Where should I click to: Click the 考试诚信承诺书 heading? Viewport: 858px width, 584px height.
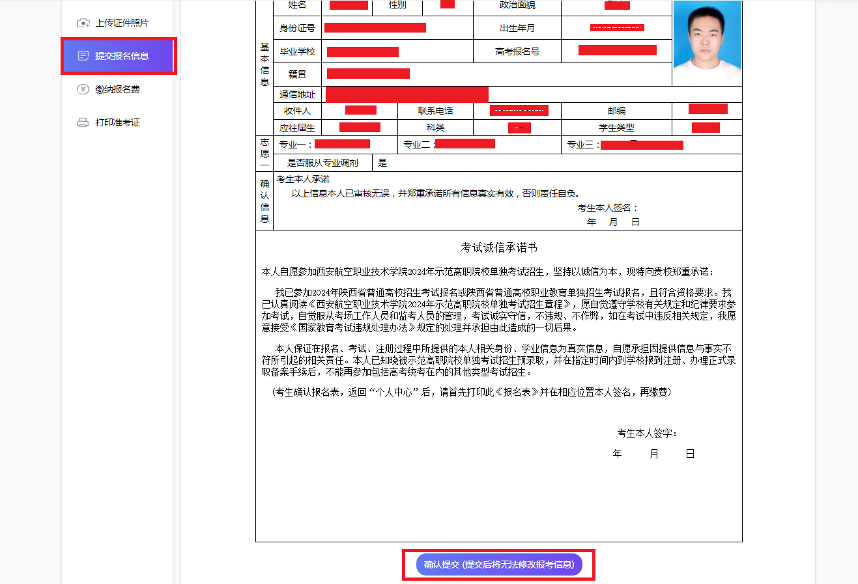point(499,247)
